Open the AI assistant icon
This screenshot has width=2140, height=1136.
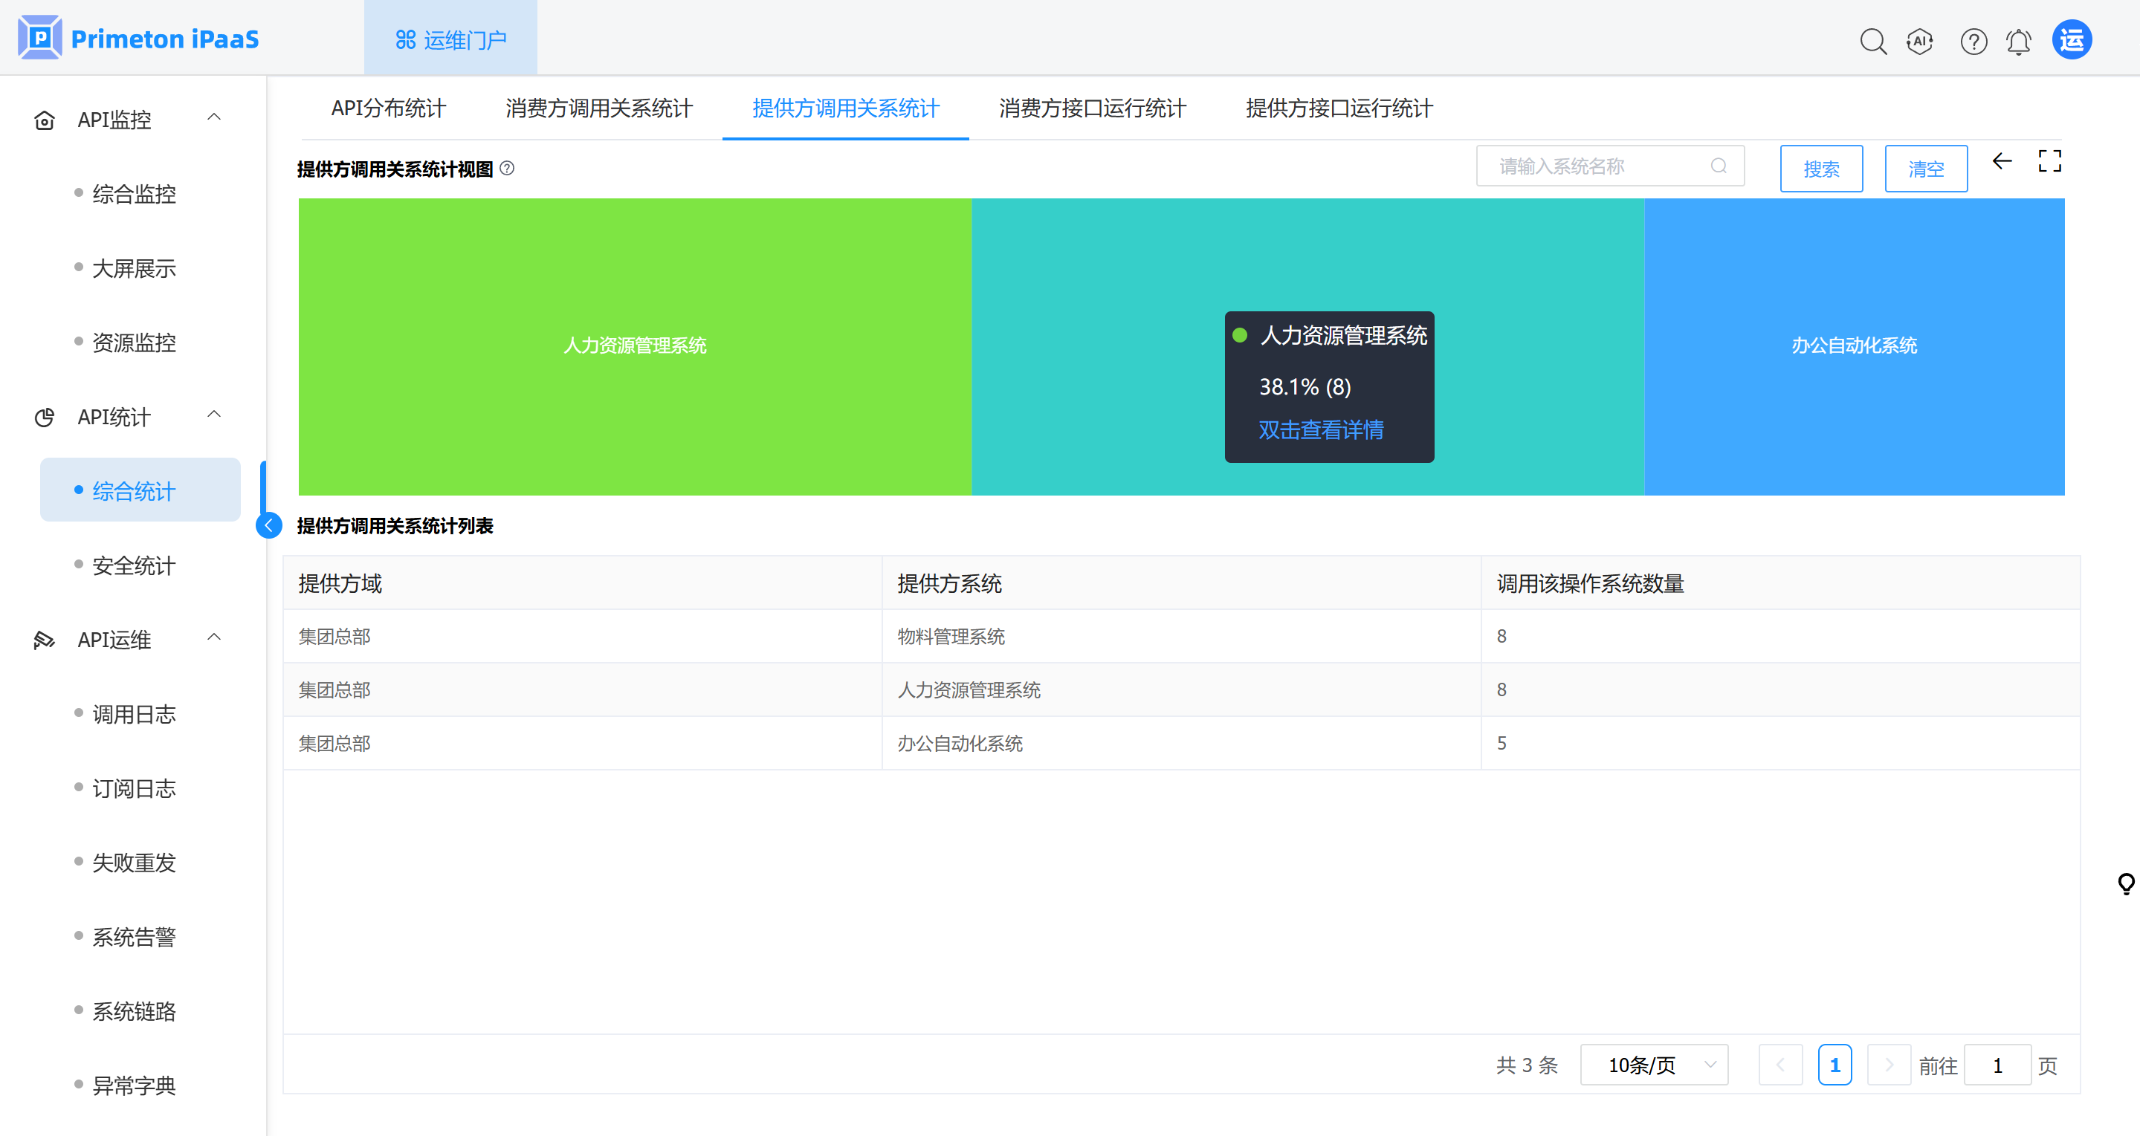coord(1919,41)
